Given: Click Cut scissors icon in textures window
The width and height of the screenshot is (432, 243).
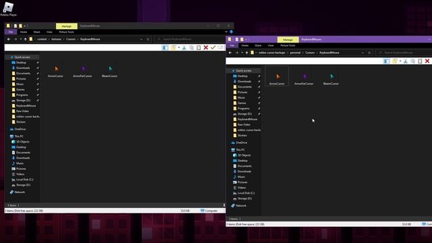Looking at the screenshot, I should [184, 48].
